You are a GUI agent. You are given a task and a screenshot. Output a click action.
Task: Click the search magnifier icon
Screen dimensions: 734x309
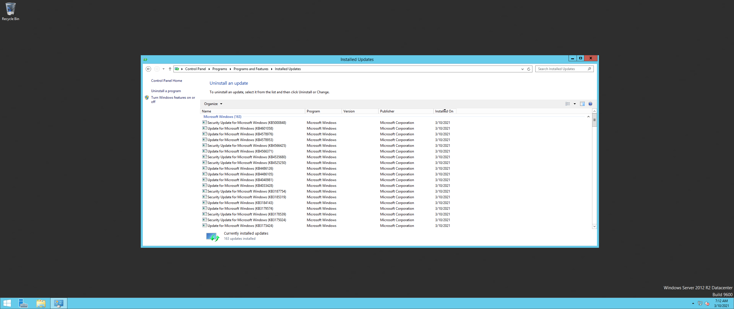tap(589, 69)
